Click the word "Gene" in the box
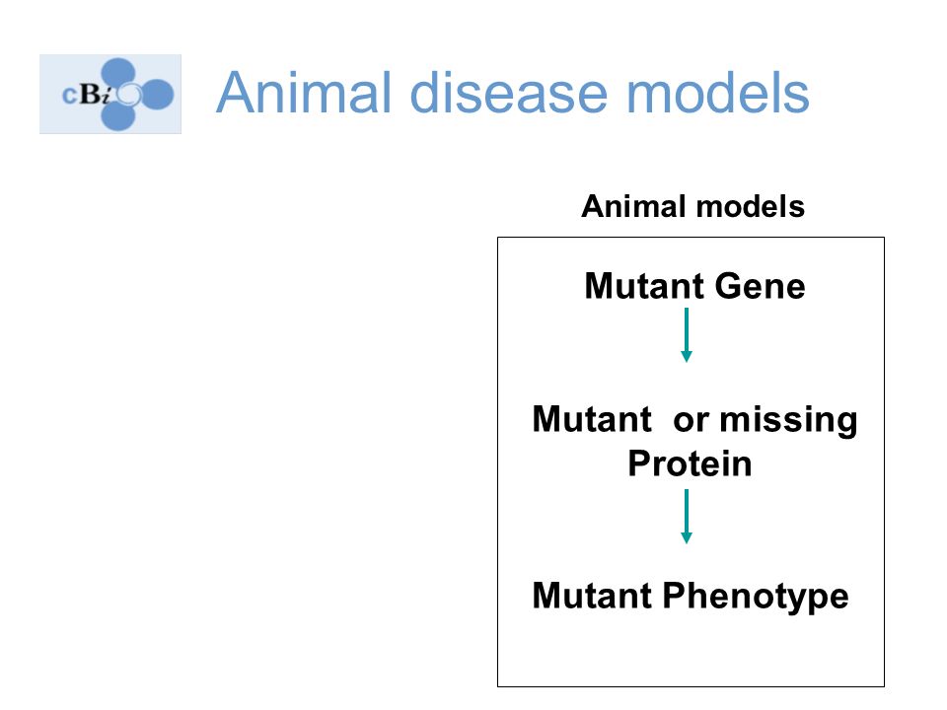This screenshot has height=710, width=947. 760,286
